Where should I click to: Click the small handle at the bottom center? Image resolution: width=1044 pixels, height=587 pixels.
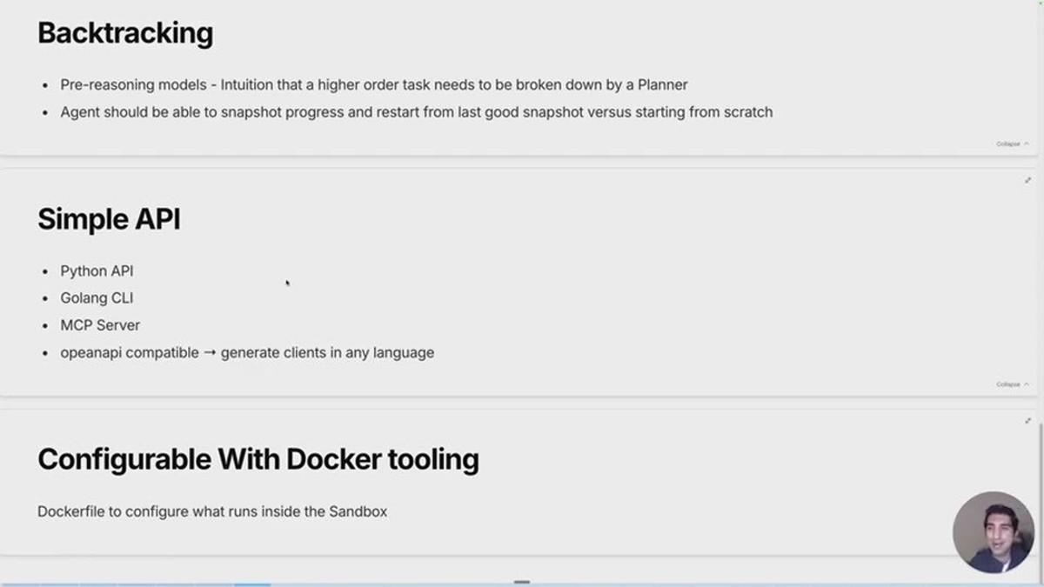pyautogui.click(x=522, y=581)
